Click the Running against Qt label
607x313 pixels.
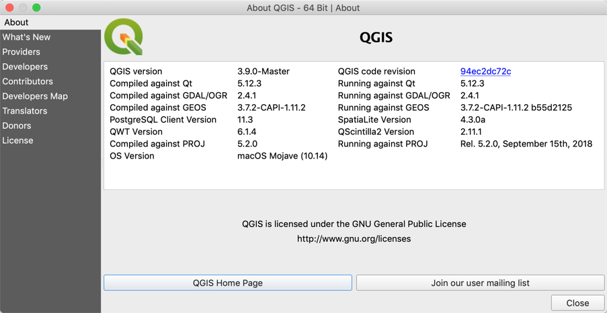[376, 83]
